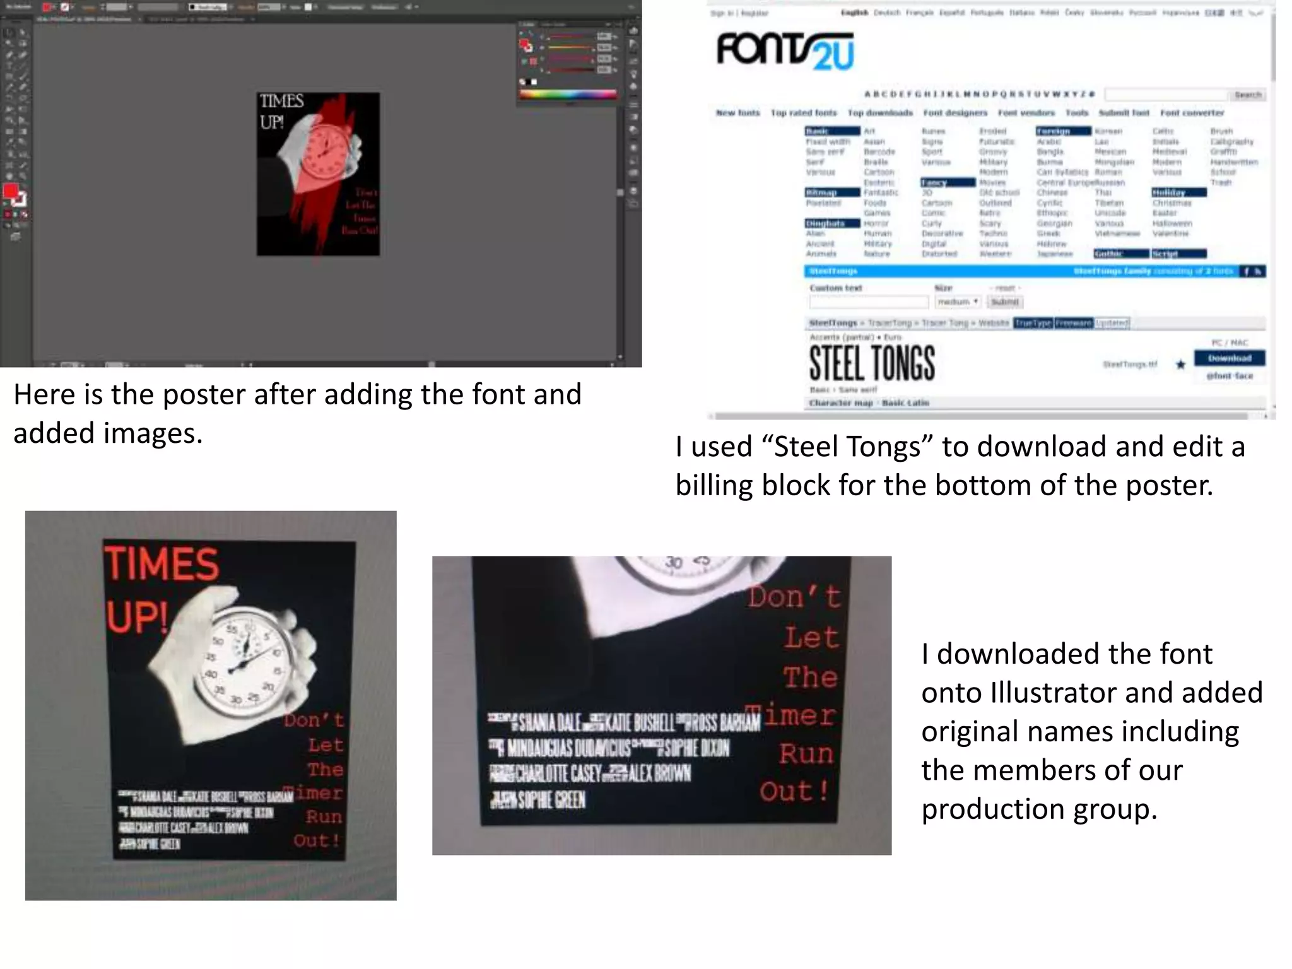
Task: Click the Deutsch language link
Action: click(x=886, y=13)
